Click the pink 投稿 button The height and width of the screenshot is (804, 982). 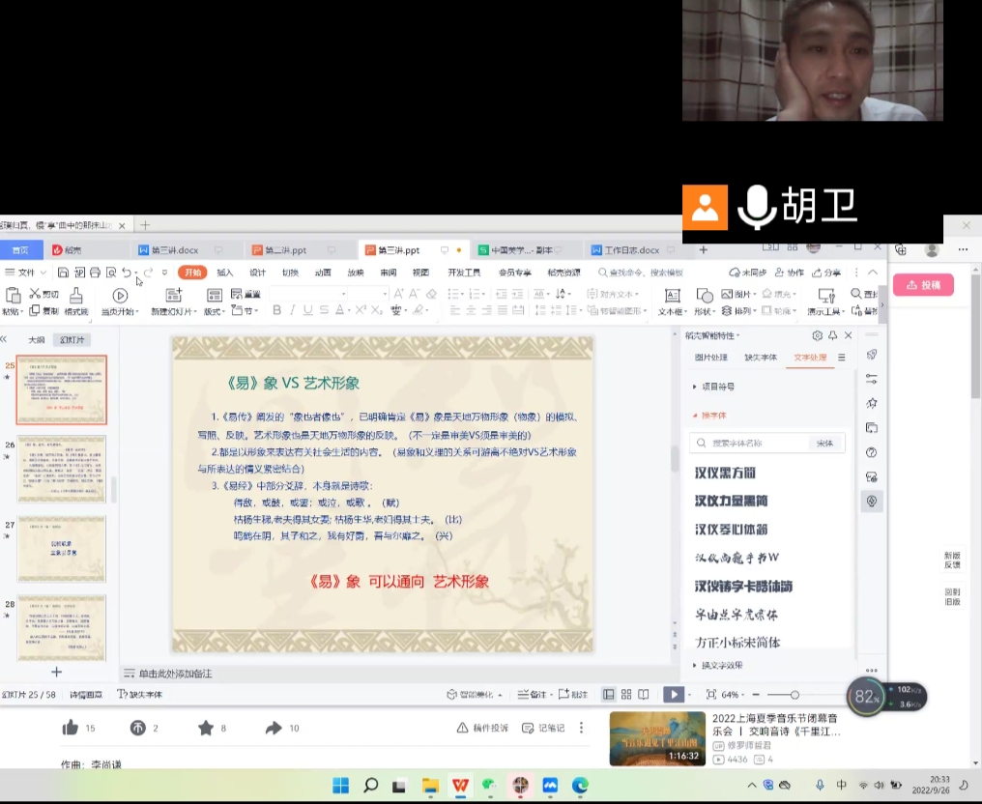pyautogui.click(x=923, y=285)
